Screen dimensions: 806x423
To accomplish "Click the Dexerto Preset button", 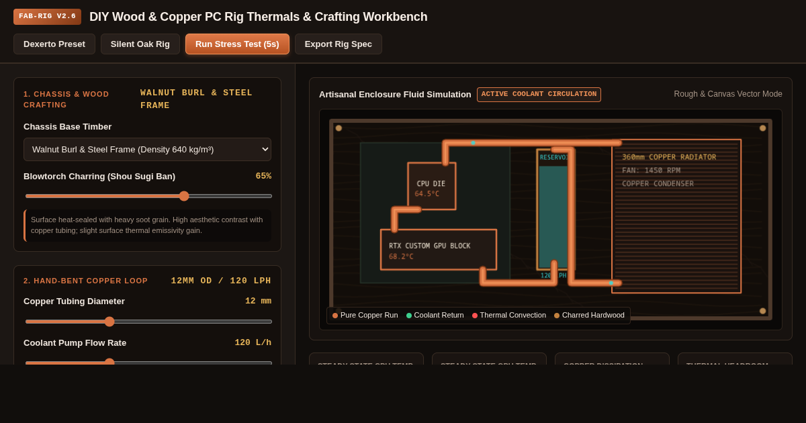I will (x=54, y=44).
